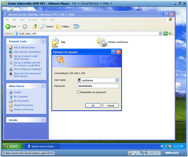Expand hidden system tray icons arrow
188x157 pixels.
click(x=162, y=146)
